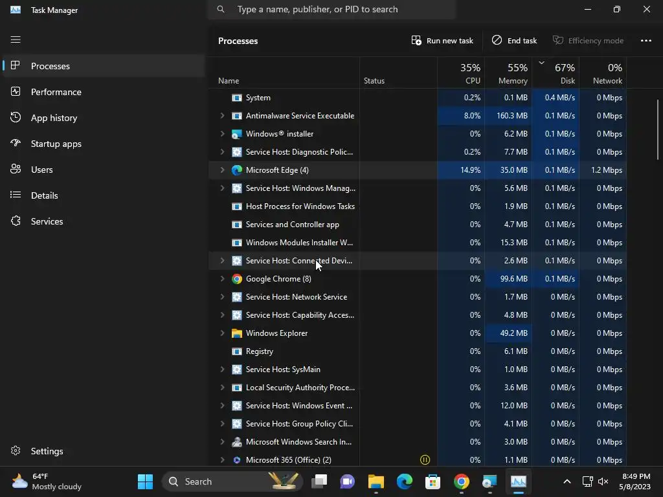The width and height of the screenshot is (663, 497).
Task: Focus the process search field
Action: coord(332,9)
